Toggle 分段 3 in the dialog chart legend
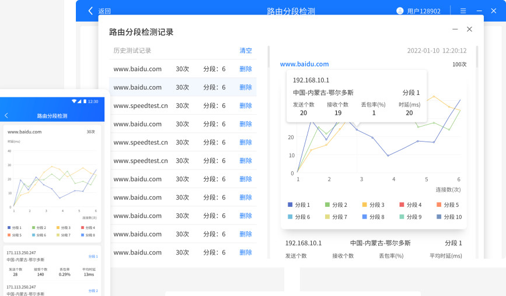The height and width of the screenshot is (296, 506). (374, 205)
